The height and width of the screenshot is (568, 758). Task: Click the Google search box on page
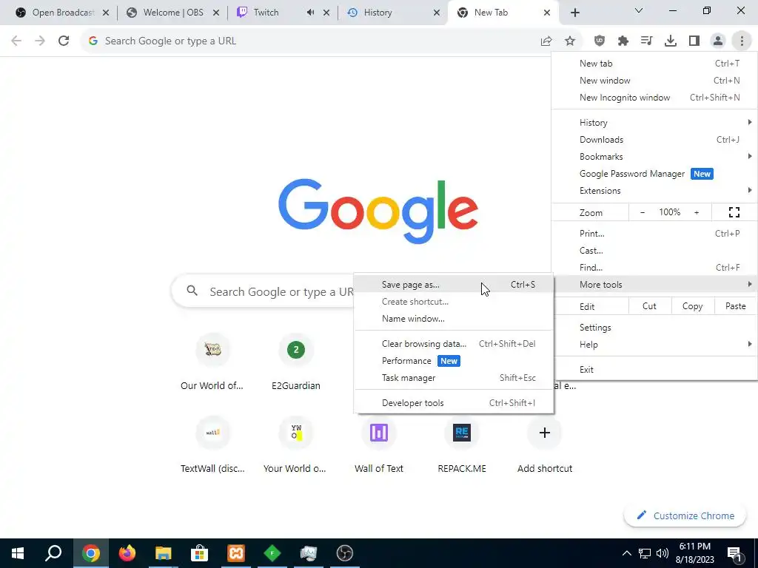(264, 291)
